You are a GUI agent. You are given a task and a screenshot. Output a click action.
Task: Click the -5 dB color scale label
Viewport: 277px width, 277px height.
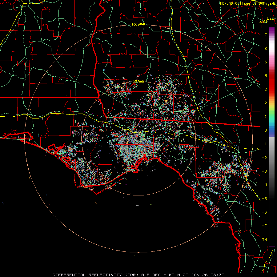pos(264,199)
